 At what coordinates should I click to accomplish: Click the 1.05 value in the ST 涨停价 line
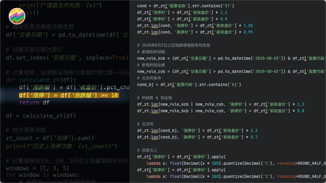248,25
